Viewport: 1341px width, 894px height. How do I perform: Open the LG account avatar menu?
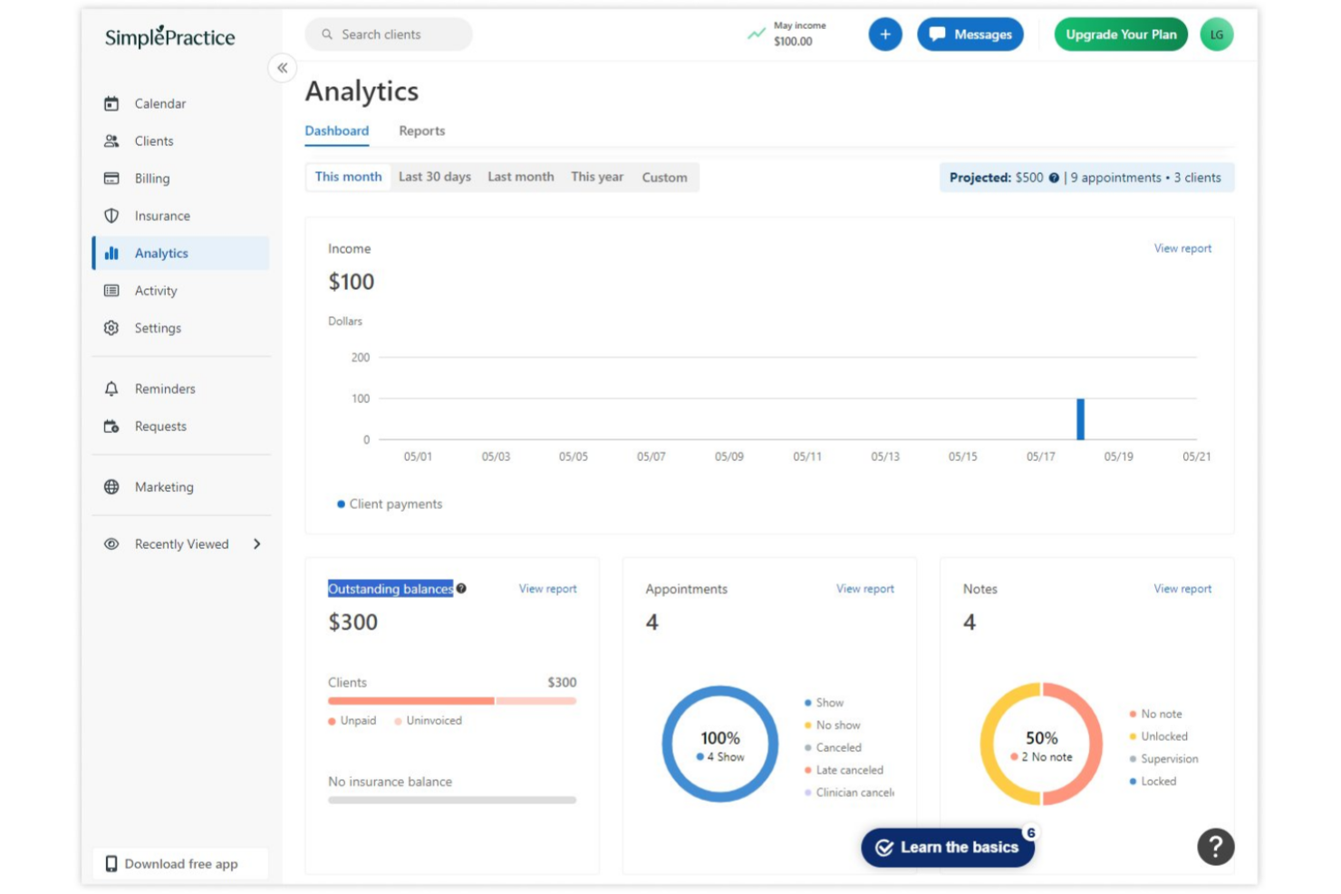point(1217,34)
